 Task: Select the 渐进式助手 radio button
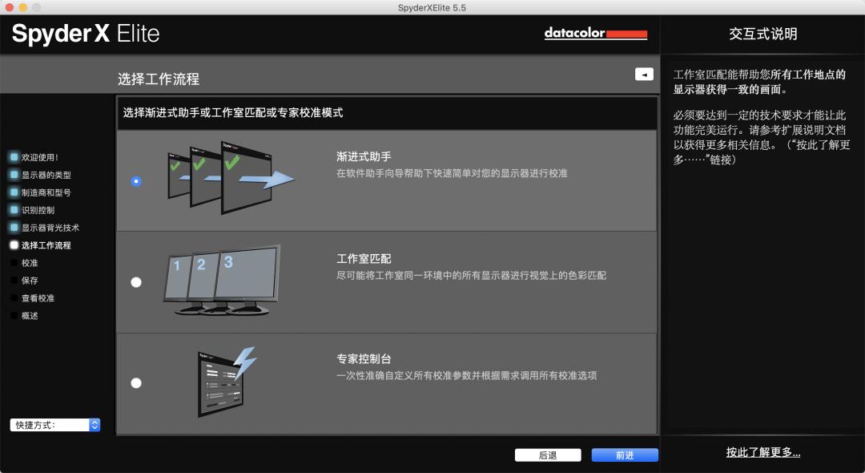coord(135,181)
